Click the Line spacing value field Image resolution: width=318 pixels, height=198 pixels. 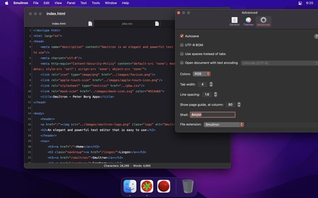click(207, 94)
